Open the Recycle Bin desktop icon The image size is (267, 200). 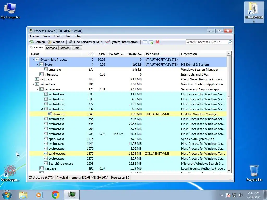point(254,173)
